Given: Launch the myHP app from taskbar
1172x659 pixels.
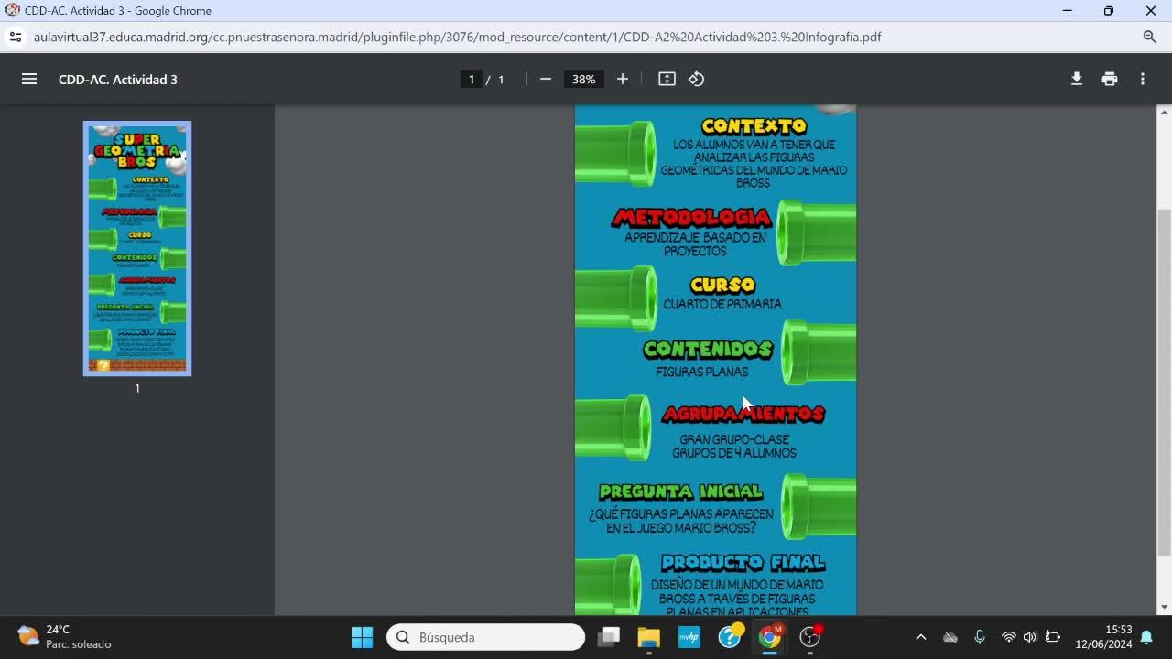Looking at the screenshot, I should pyautogui.click(x=689, y=637).
